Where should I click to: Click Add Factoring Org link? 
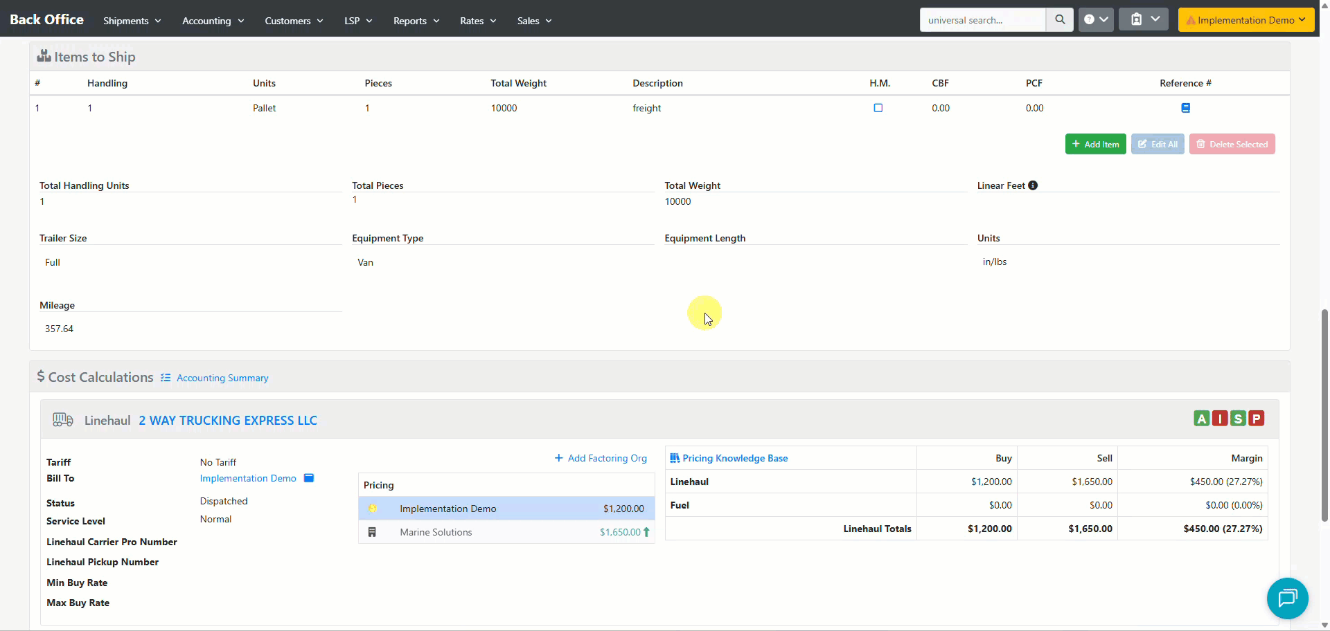coord(601,458)
